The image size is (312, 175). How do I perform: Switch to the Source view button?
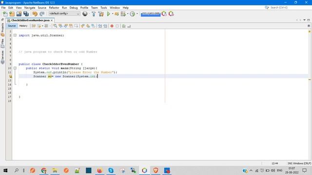click(x=12, y=26)
